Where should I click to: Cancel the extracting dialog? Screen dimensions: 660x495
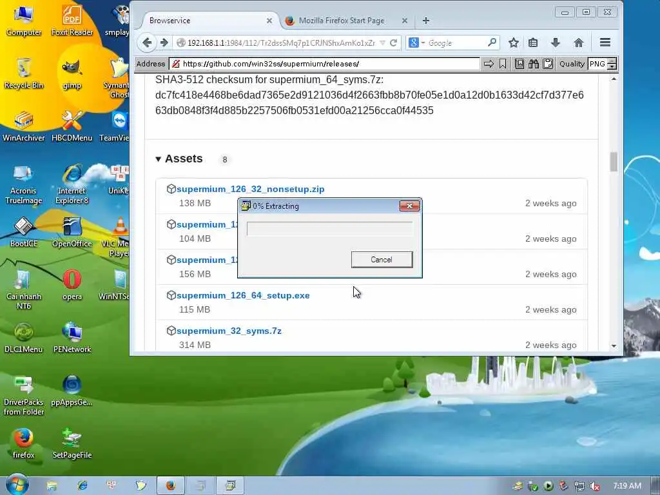[382, 260]
